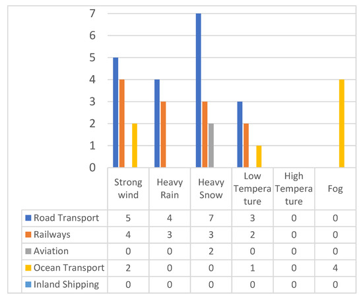Click the High Temperature category label

tap(294, 189)
